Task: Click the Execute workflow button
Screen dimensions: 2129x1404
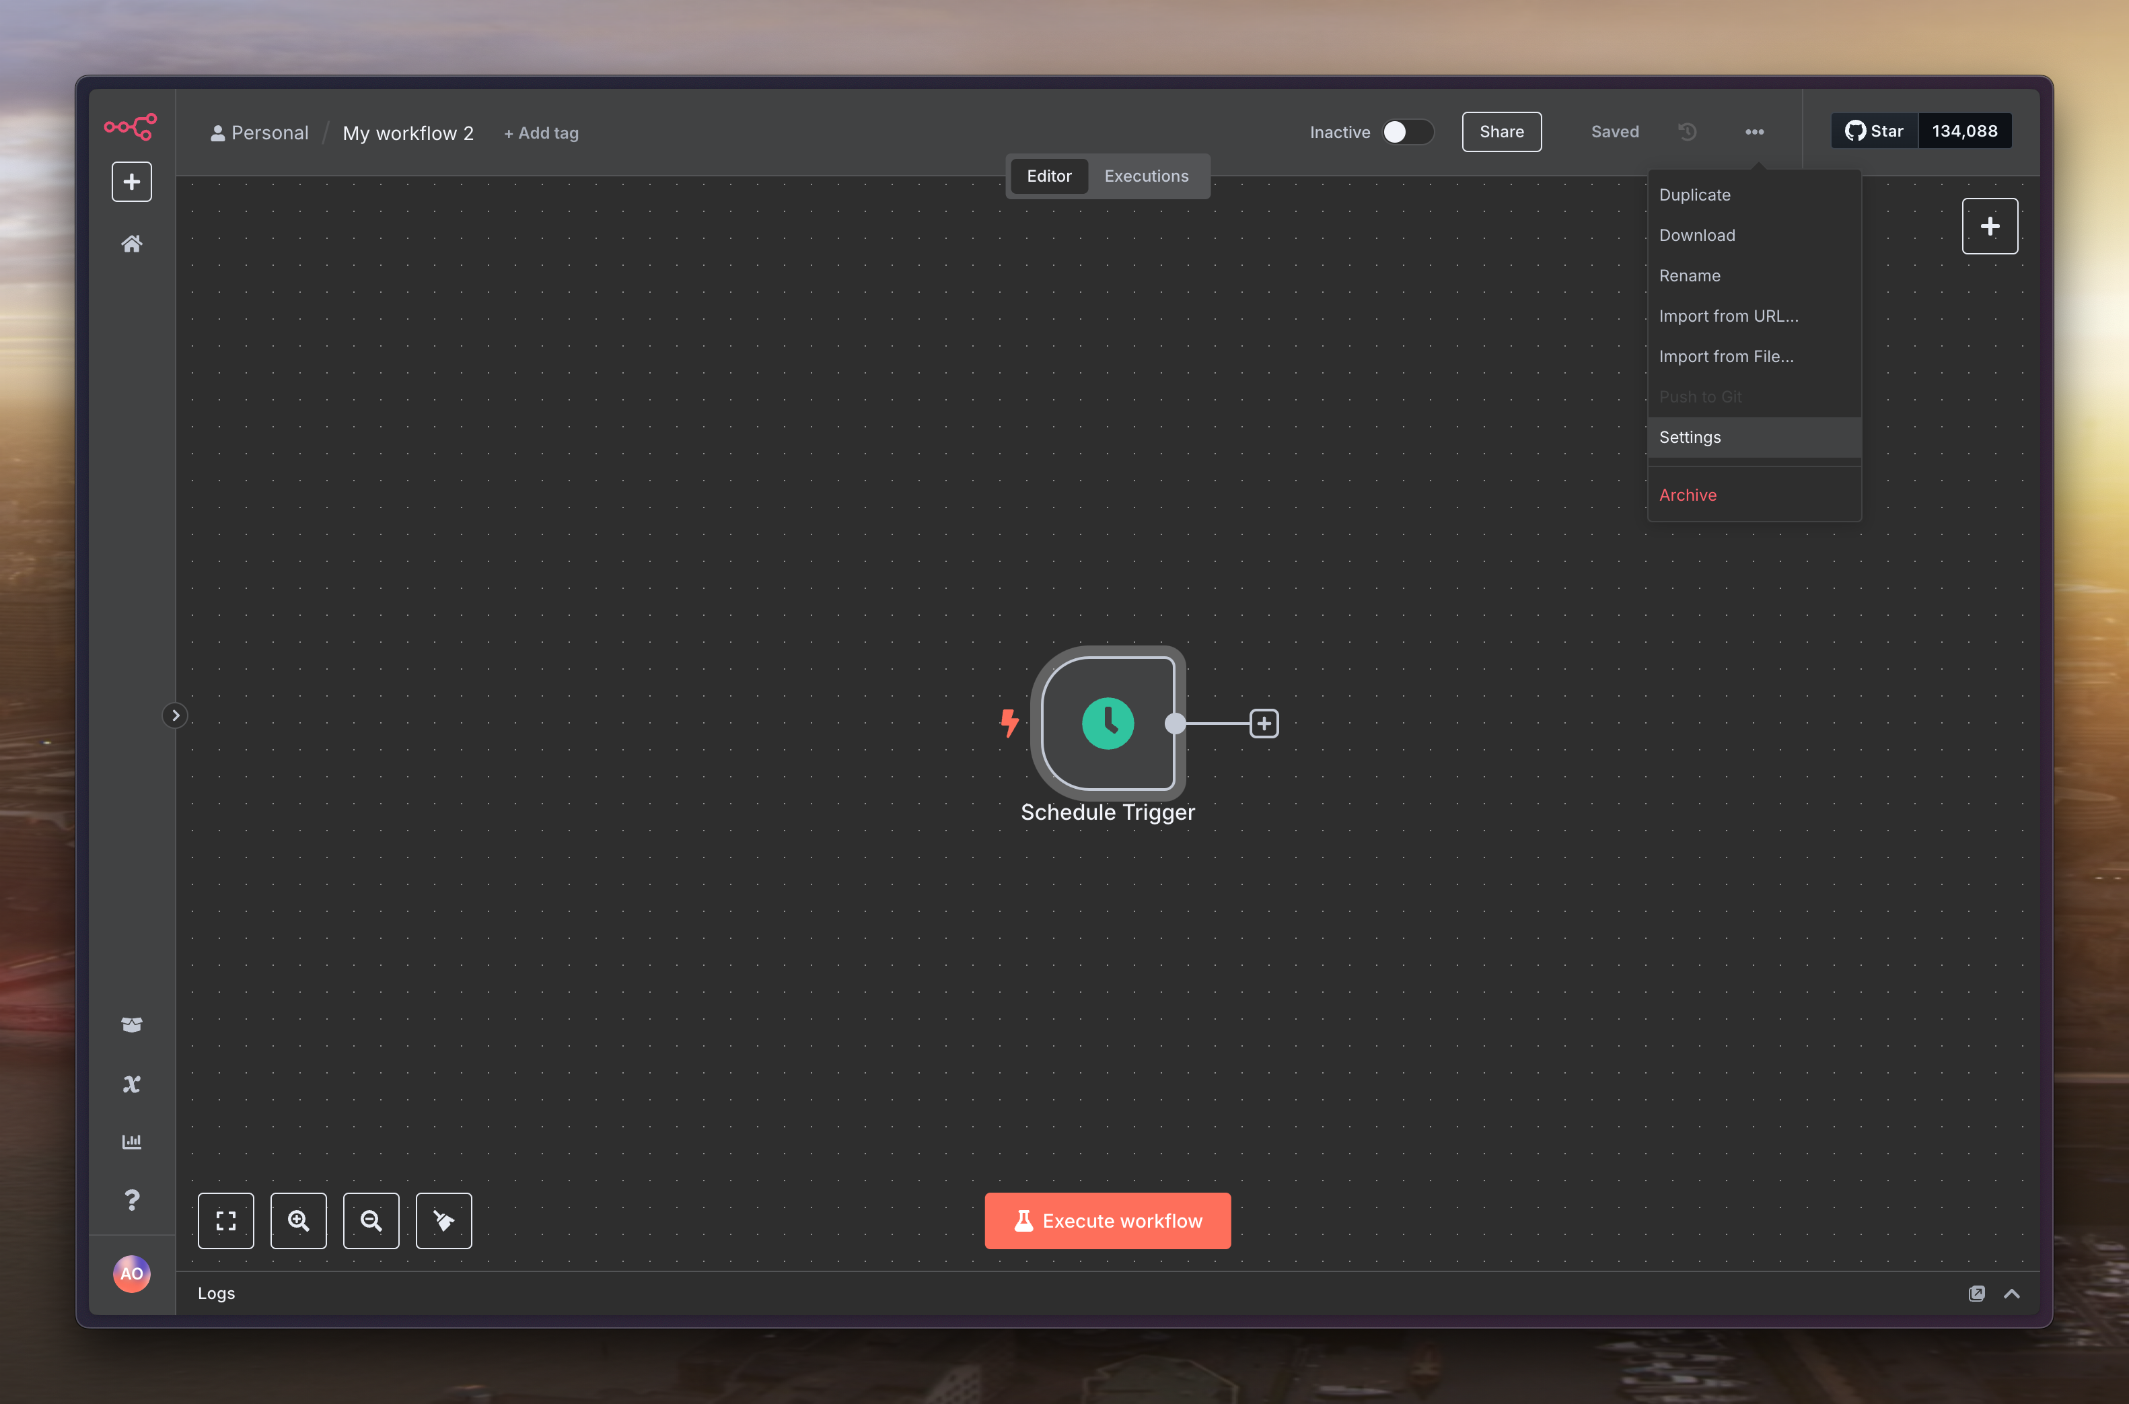Action: (1107, 1220)
